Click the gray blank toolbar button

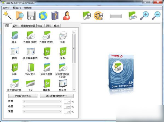pyautogui.click(x=116, y=16)
